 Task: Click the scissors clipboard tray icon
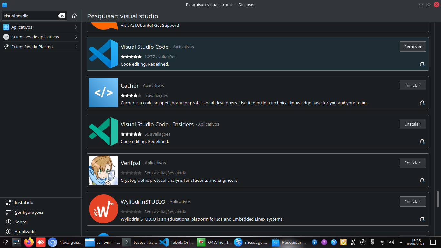[353, 242]
